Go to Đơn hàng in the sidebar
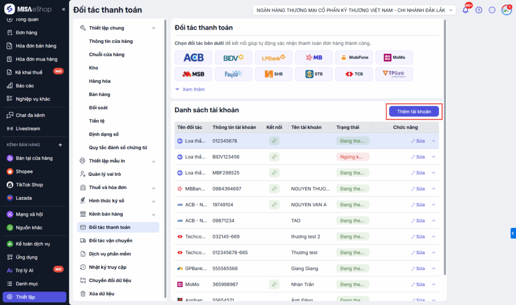516x305 pixels. point(26,33)
